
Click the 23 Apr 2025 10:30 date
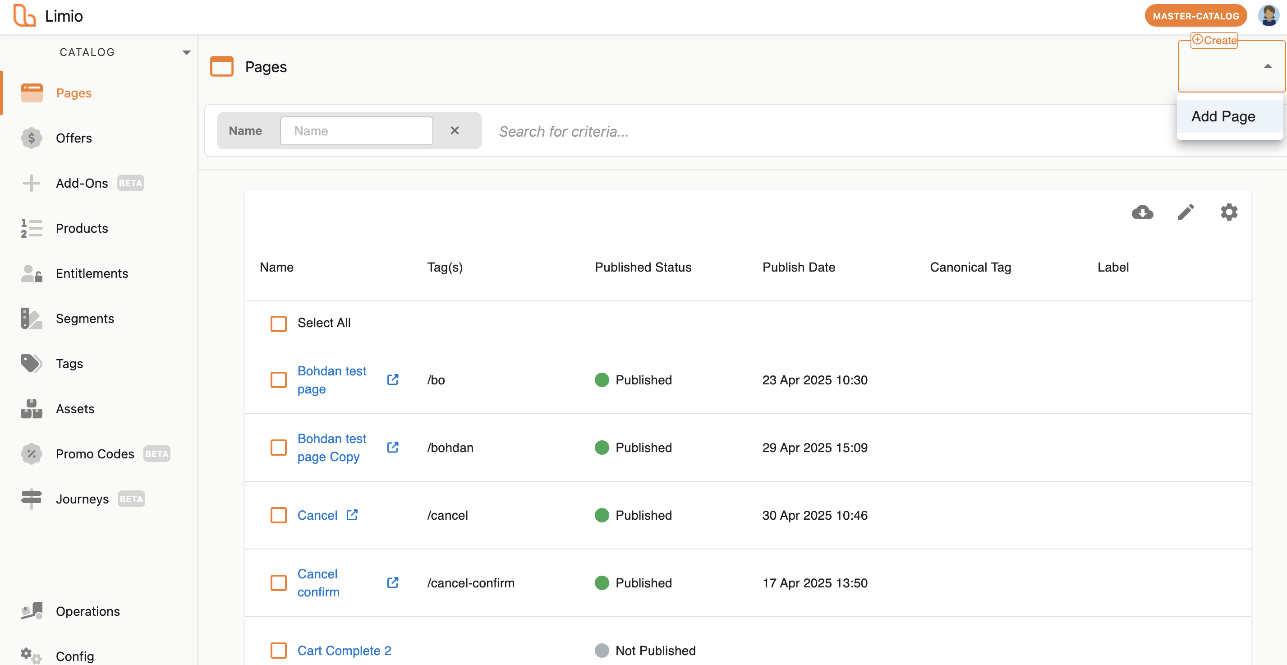[x=815, y=380]
